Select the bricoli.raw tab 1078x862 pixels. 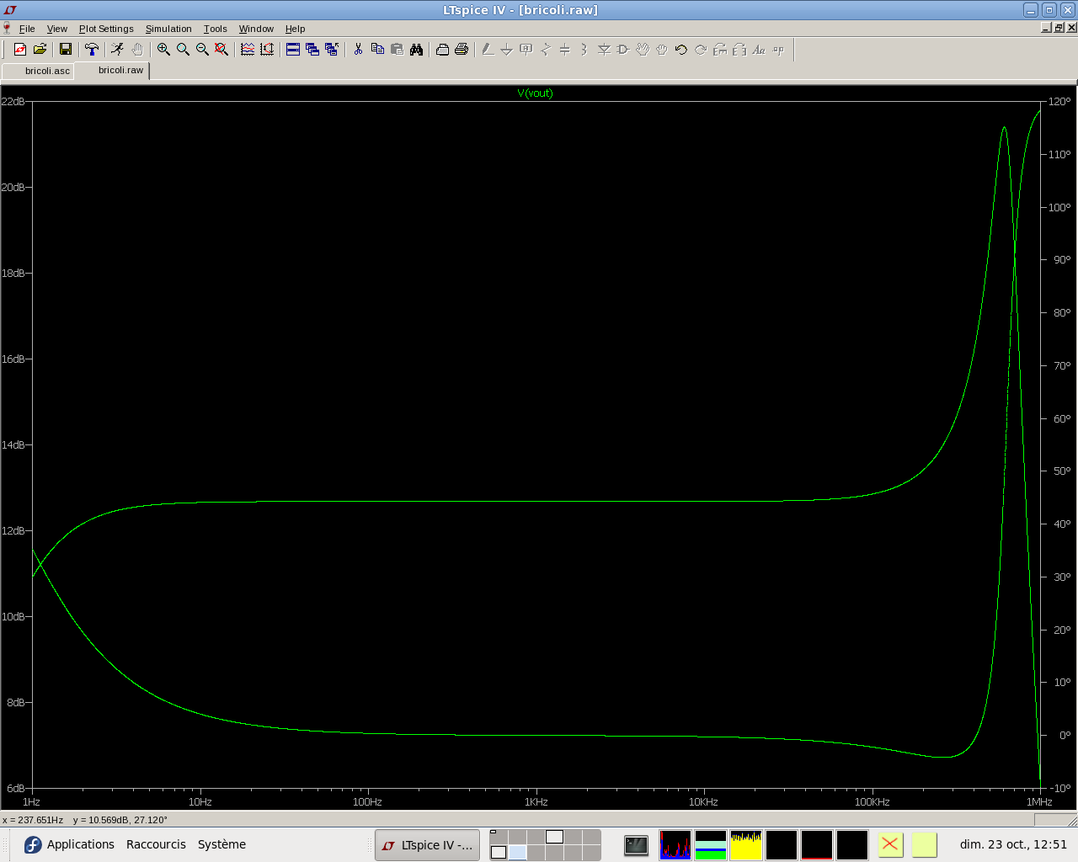click(112, 70)
